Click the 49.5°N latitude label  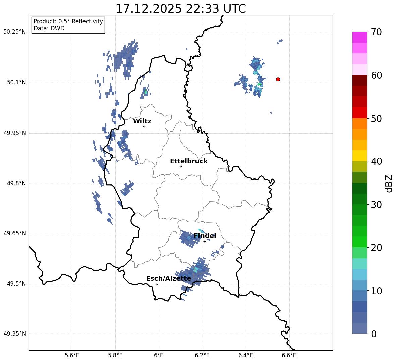16,284
